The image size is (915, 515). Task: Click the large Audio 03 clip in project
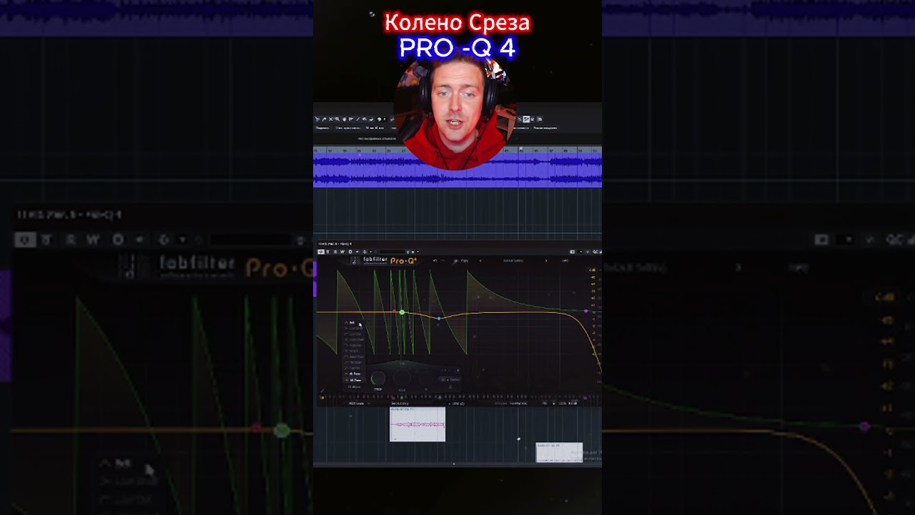click(417, 424)
